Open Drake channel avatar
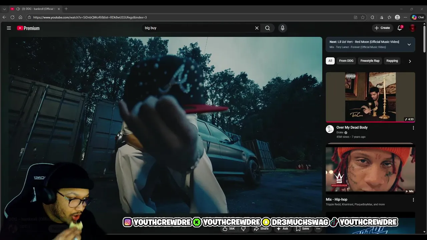427x240 pixels. click(330, 129)
